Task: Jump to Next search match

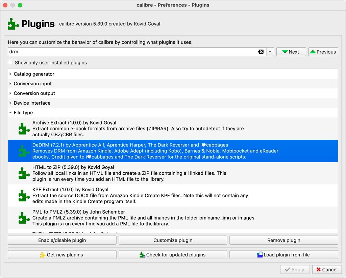Action: pos(291,52)
